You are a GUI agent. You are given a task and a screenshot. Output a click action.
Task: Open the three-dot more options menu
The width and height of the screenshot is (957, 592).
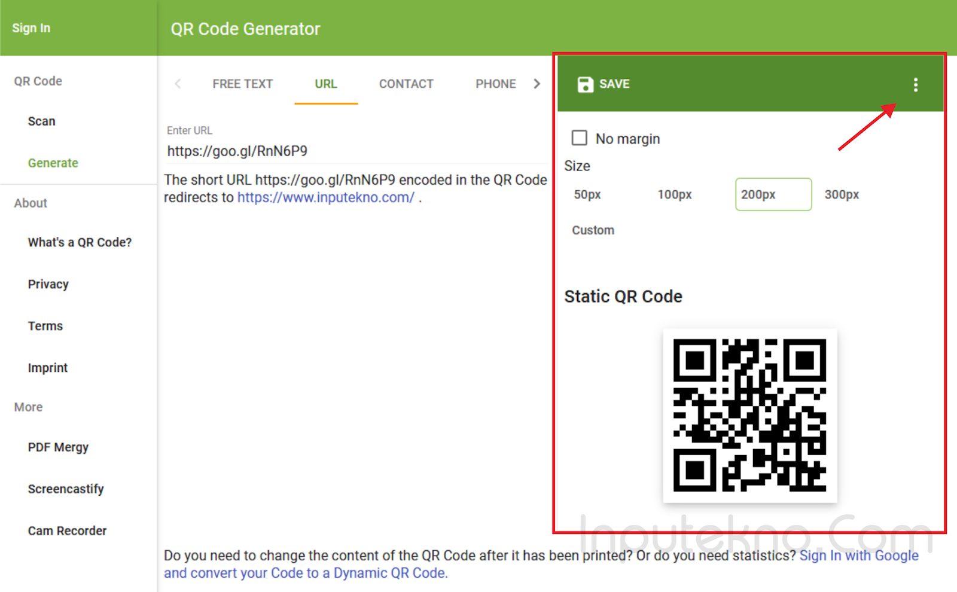[x=915, y=84]
